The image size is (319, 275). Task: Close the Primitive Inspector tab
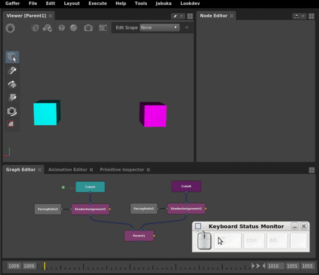tap(148, 169)
